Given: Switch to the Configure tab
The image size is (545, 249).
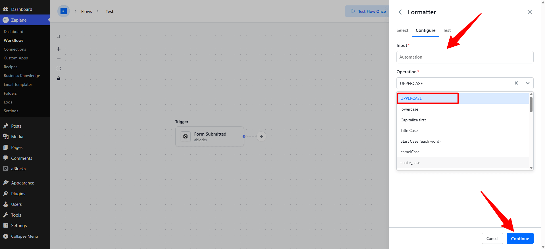Looking at the screenshot, I should coord(425,30).
